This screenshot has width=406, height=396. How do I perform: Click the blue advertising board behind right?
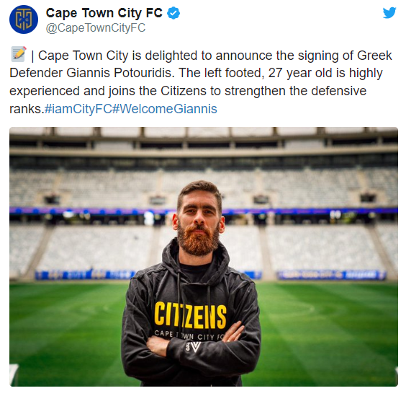(331, 275)
